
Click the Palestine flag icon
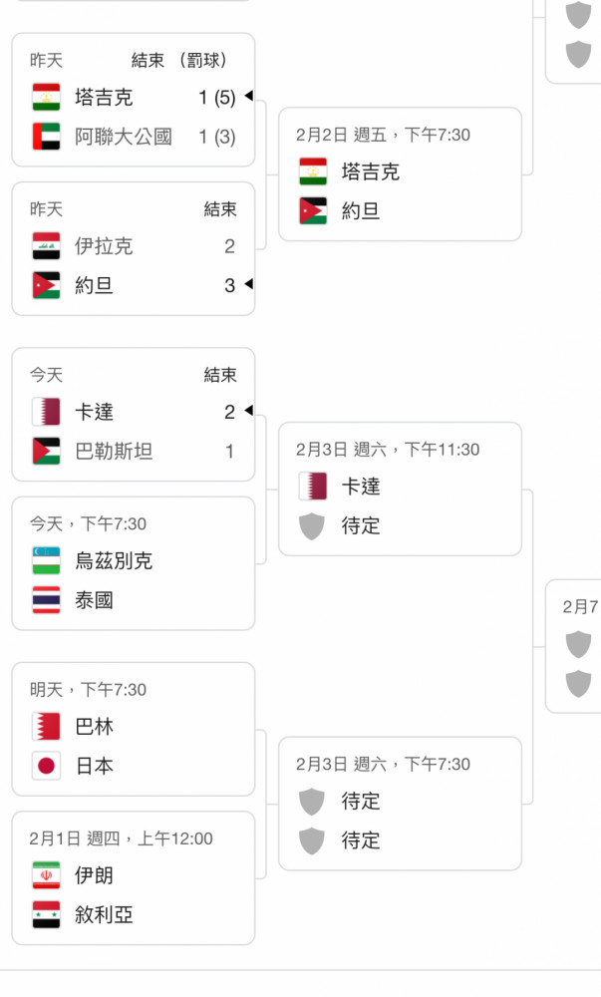click(x=47, y=452)
